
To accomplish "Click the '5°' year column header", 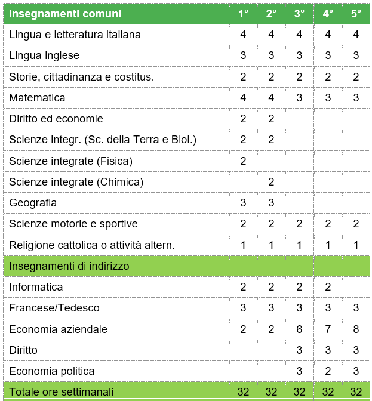I will (x=356, y=13).
